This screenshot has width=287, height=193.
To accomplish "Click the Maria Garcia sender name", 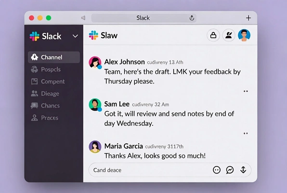I will pos(124,146).
